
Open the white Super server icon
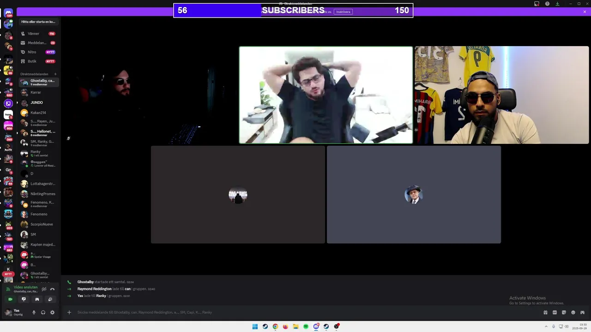(x=8, y=115)
